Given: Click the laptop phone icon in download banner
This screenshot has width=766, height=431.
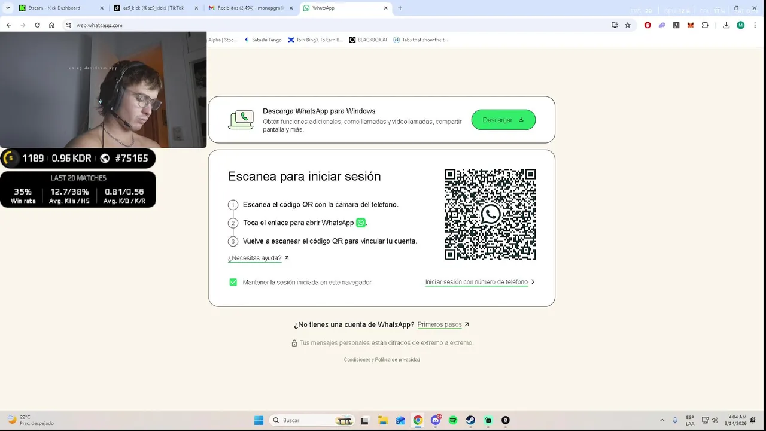Looking at the screenshot, I should coord(241,120).
